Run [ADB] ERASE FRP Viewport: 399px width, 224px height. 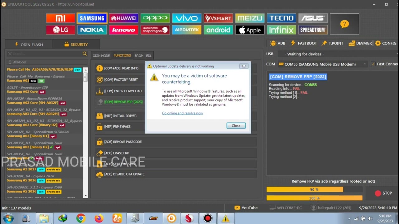176,153
